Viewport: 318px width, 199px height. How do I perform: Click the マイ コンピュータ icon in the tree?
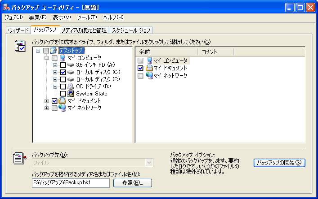[x=62, y=58]
